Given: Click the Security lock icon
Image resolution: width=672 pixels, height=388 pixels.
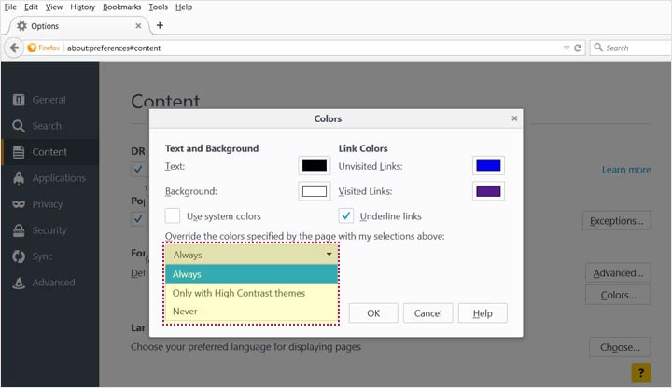Looking at the screenshot, I should point(19,230).
